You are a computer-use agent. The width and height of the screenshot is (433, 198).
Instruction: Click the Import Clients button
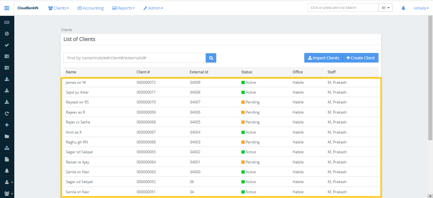[x=323, y=58]
